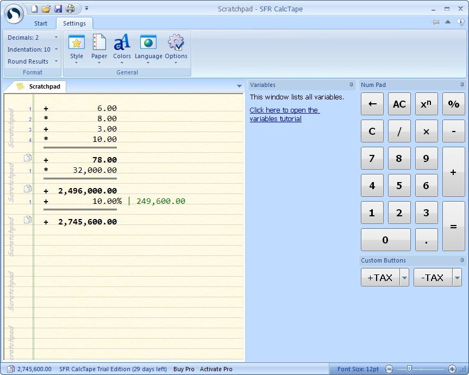Click the -TAX custom button

coord(433,277)
